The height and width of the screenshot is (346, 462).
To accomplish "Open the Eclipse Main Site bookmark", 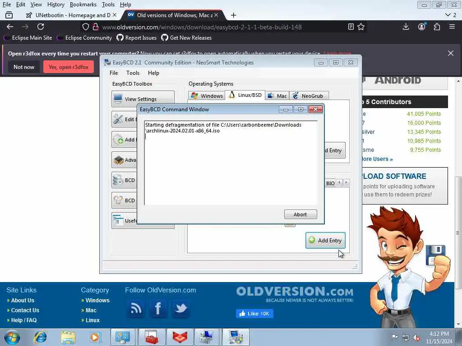I will pyautogui.click(x=28, y=38).
